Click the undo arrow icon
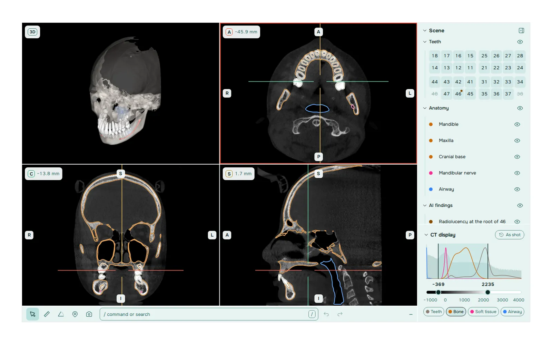552x345 pixels. [x=326, y=314]
